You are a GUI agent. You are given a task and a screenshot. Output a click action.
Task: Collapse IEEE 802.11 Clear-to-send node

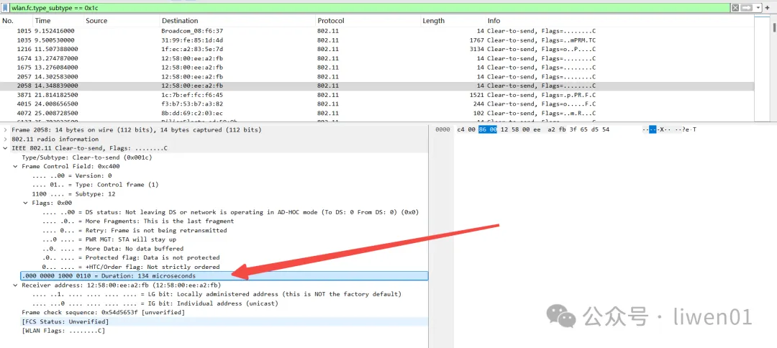click(6, 148)
